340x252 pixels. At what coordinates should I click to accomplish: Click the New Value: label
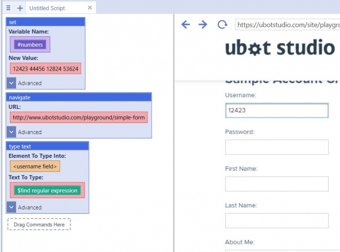coord(23,58)
